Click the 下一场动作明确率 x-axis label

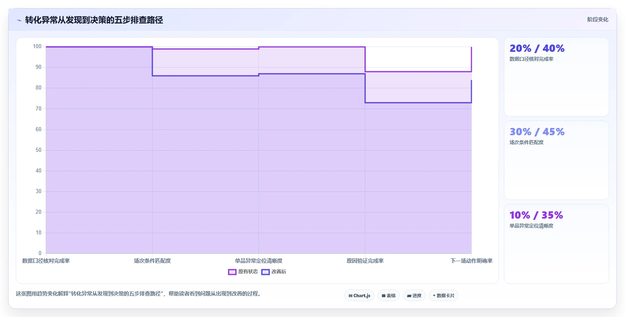click(x=471, y=261)
